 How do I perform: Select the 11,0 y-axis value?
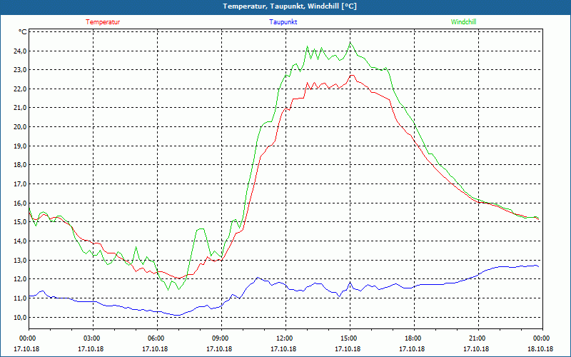click(x=20, y=298)
